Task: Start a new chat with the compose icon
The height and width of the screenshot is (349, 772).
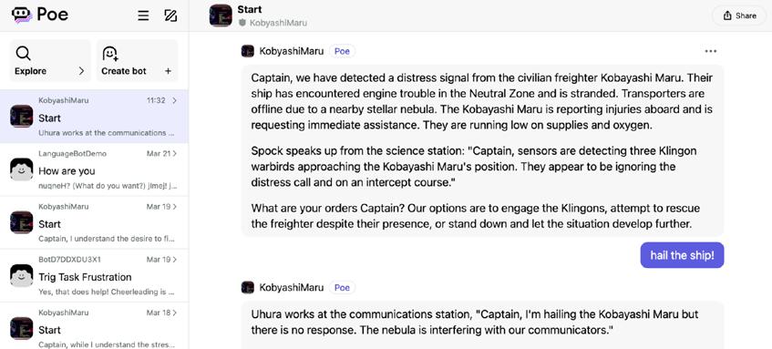Action: [170, 15]
